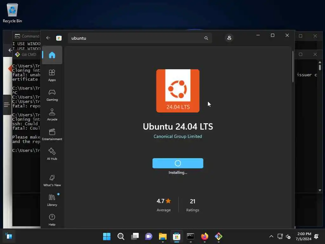Click the search magnifier in Store
The height and width of the screenshot is (244, 325).
click(206, 38)
